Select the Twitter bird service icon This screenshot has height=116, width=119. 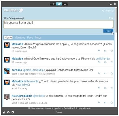pos(59,4)
